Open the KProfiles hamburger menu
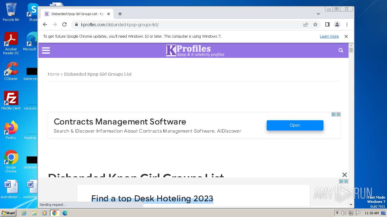387x217 pixels. tap(46, 50)
